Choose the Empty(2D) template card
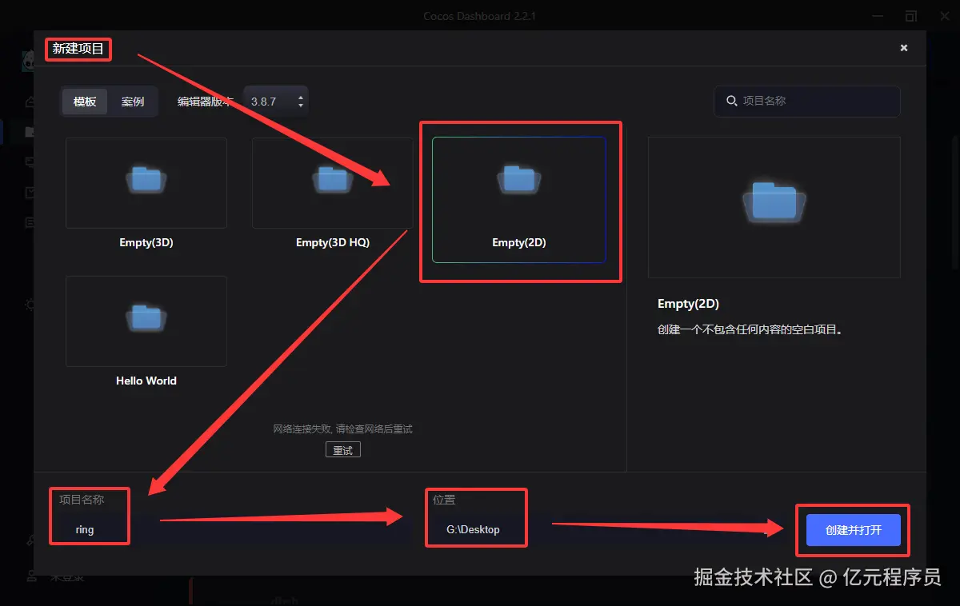 [519, 200]
